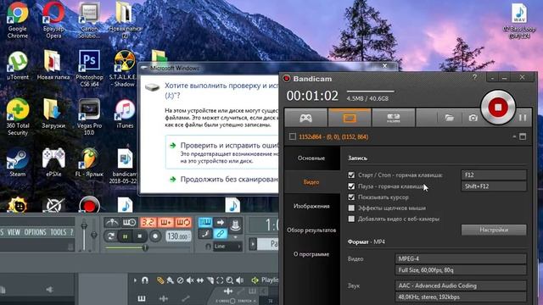Select the playlist delete tool
This screenshot has width=543, height=305.
coord(180,280)
